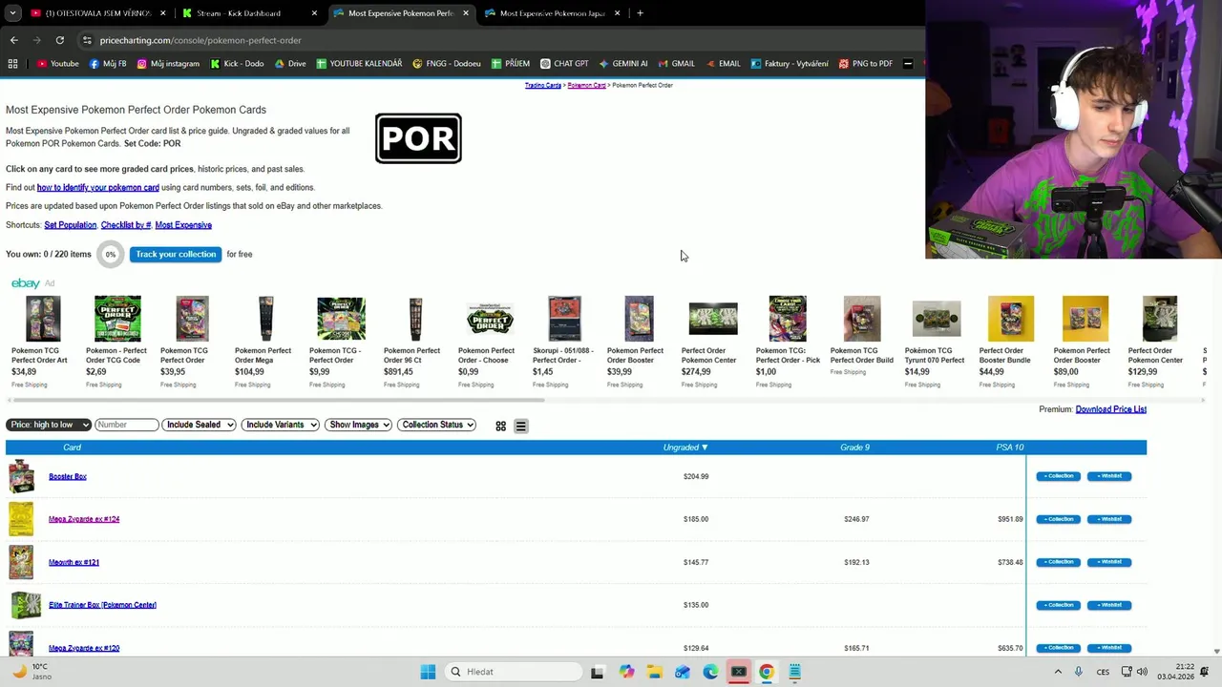Add Booster Box to Collection
Image resolution: width=1222 pixels, height=687 pixels.
[x=1059, y=476]
